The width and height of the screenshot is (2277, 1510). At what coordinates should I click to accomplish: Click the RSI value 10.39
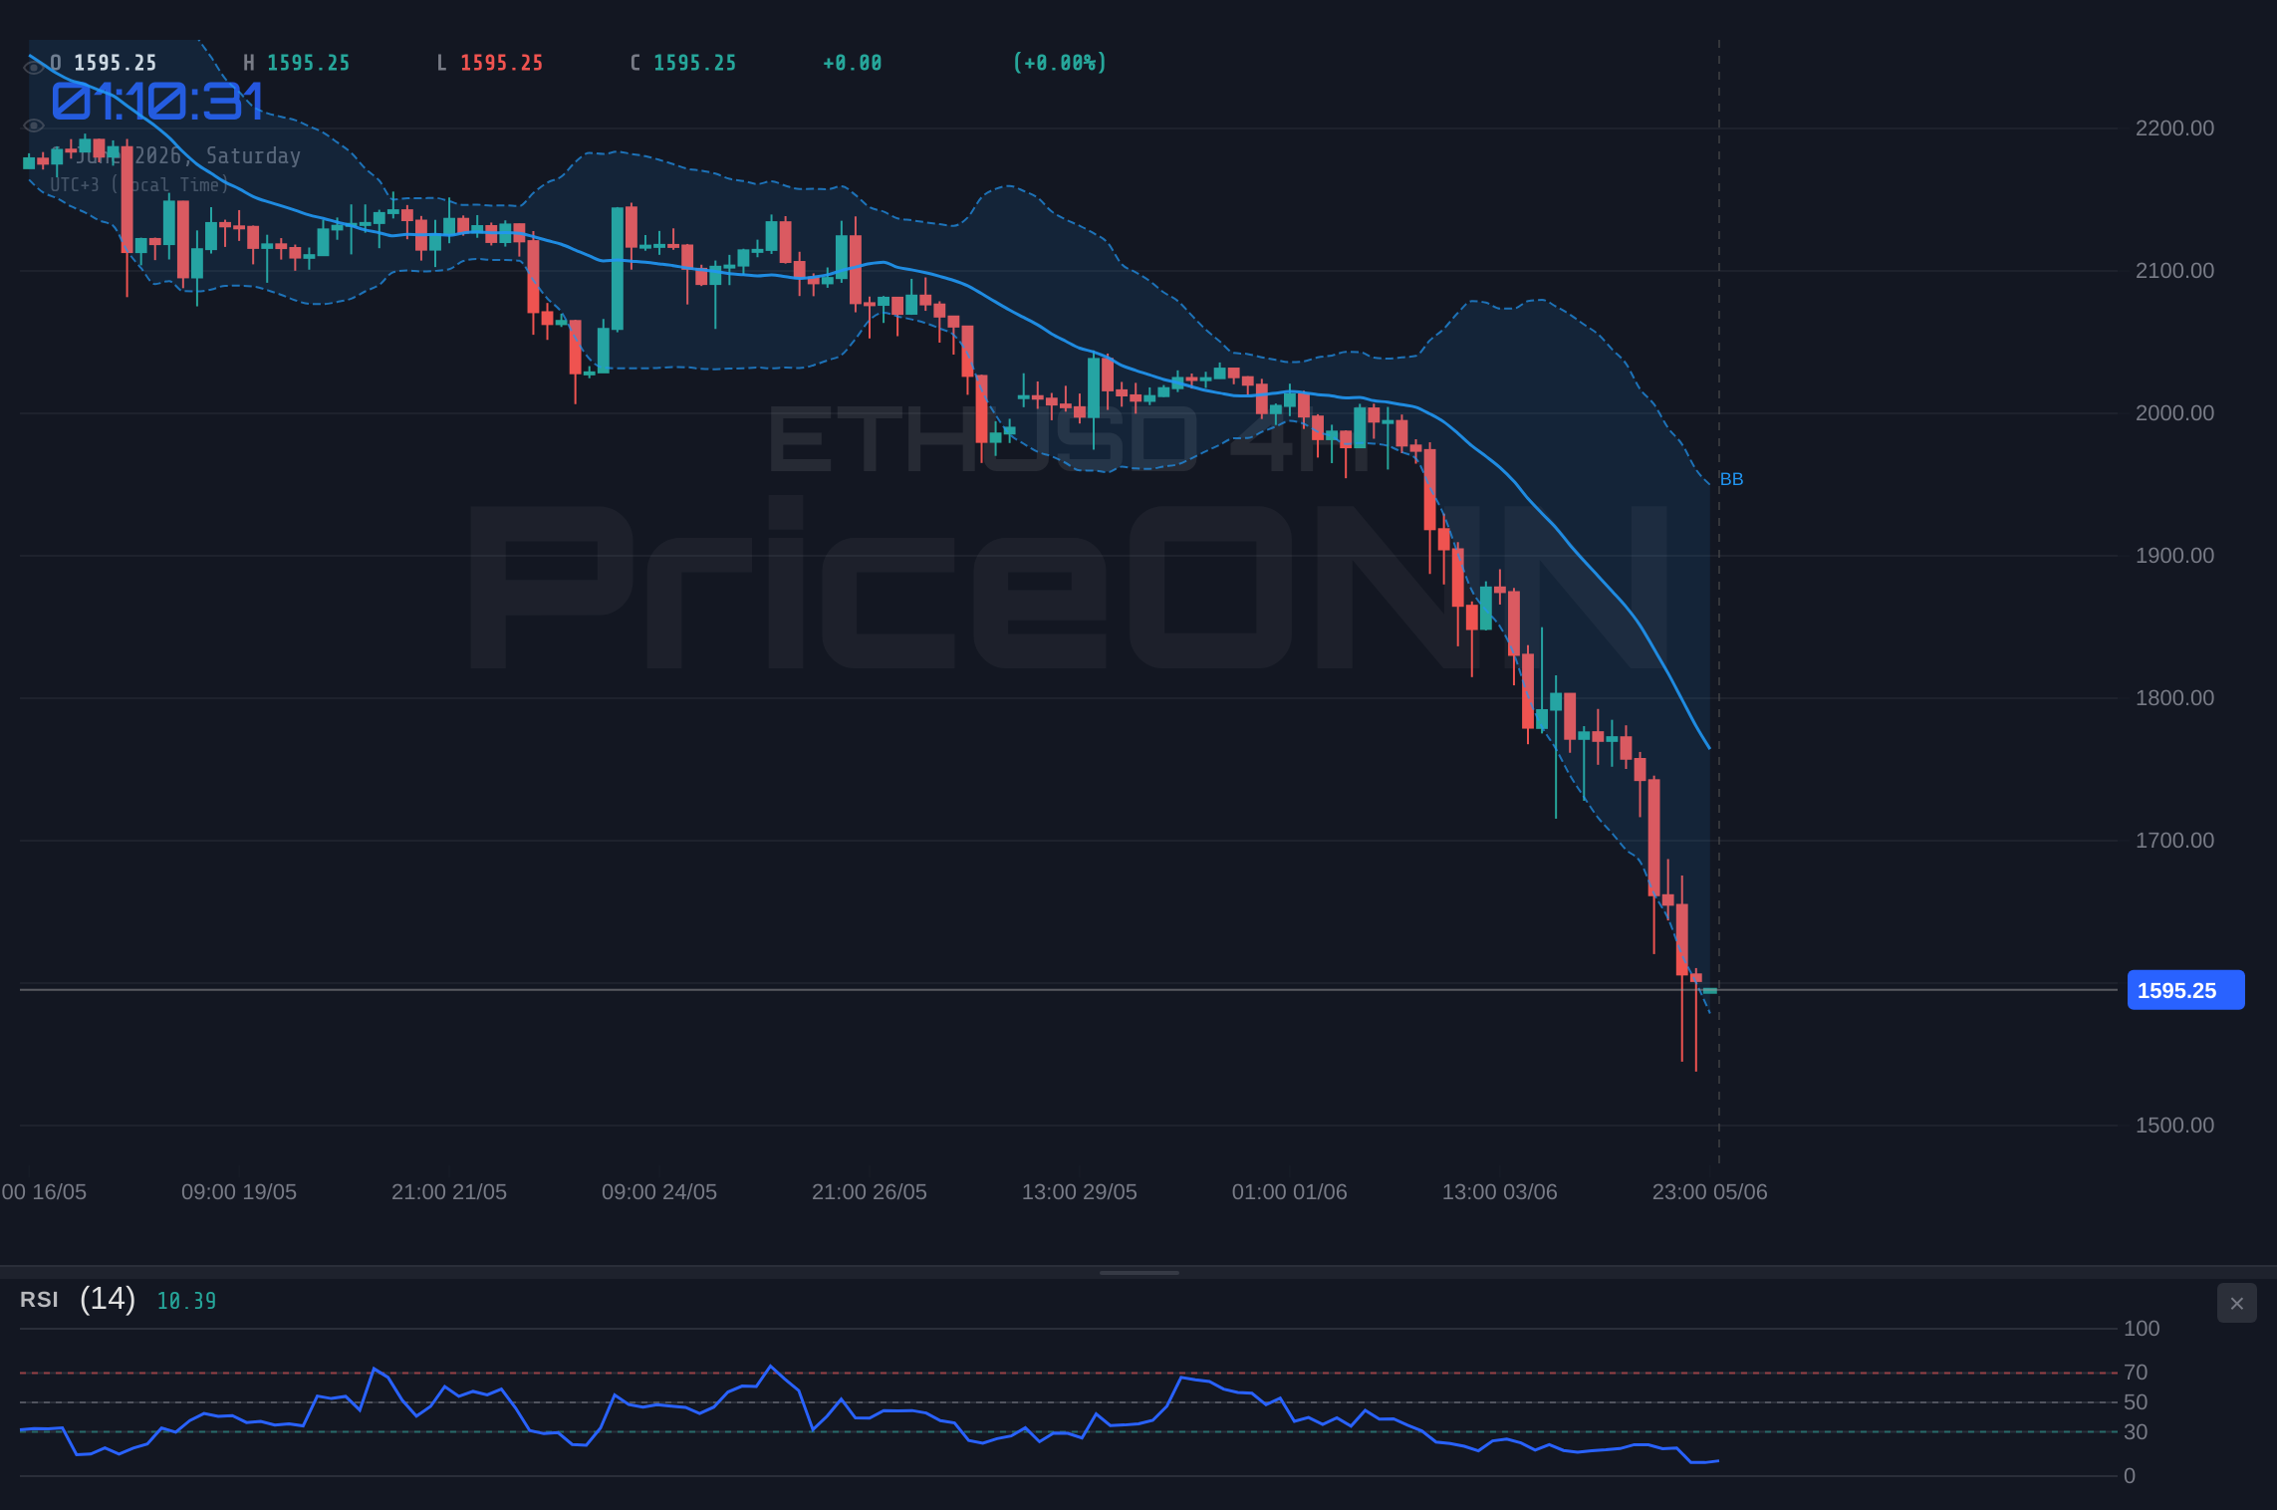186,1301
